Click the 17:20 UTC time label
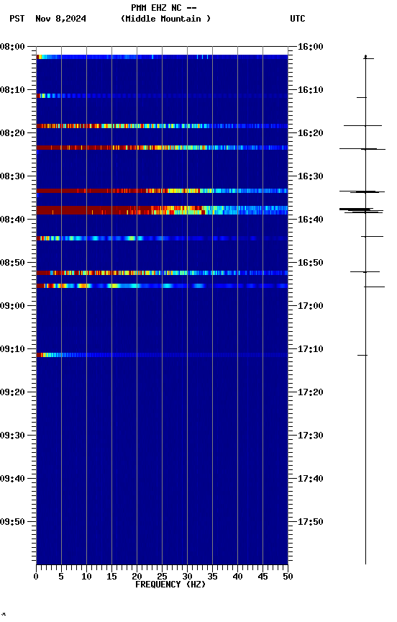 310,392
